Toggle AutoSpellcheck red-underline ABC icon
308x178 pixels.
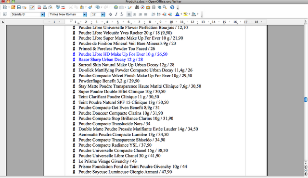pos(63,8)
